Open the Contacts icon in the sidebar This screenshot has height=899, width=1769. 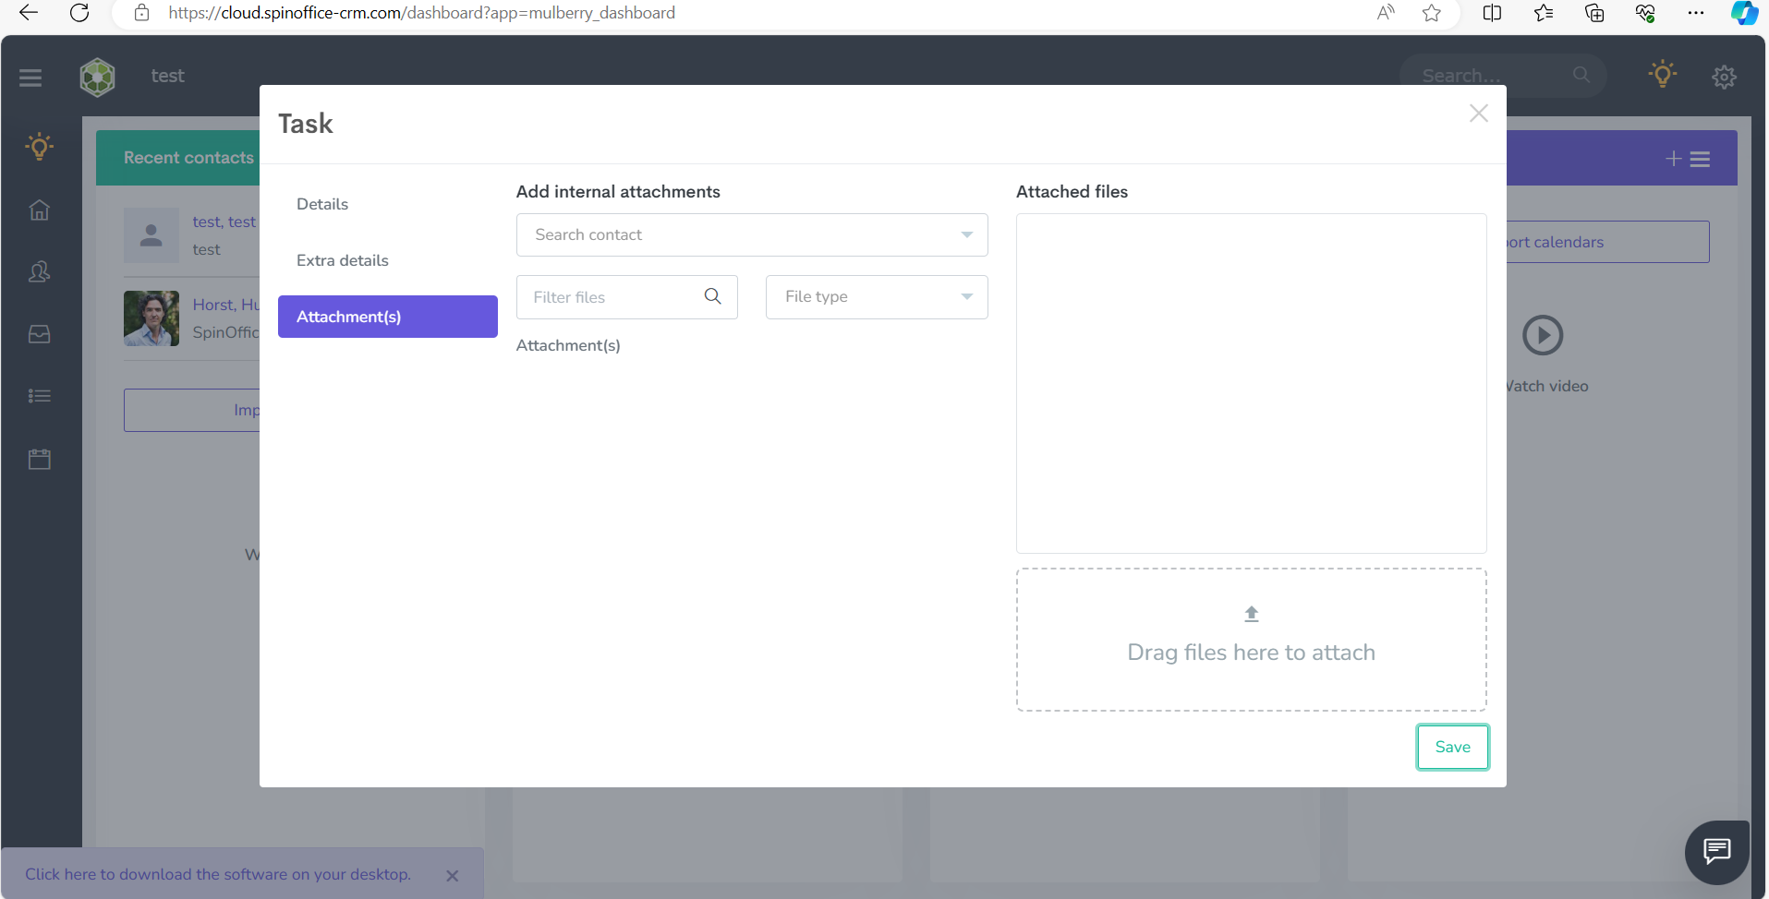click(x=39, y=271)
